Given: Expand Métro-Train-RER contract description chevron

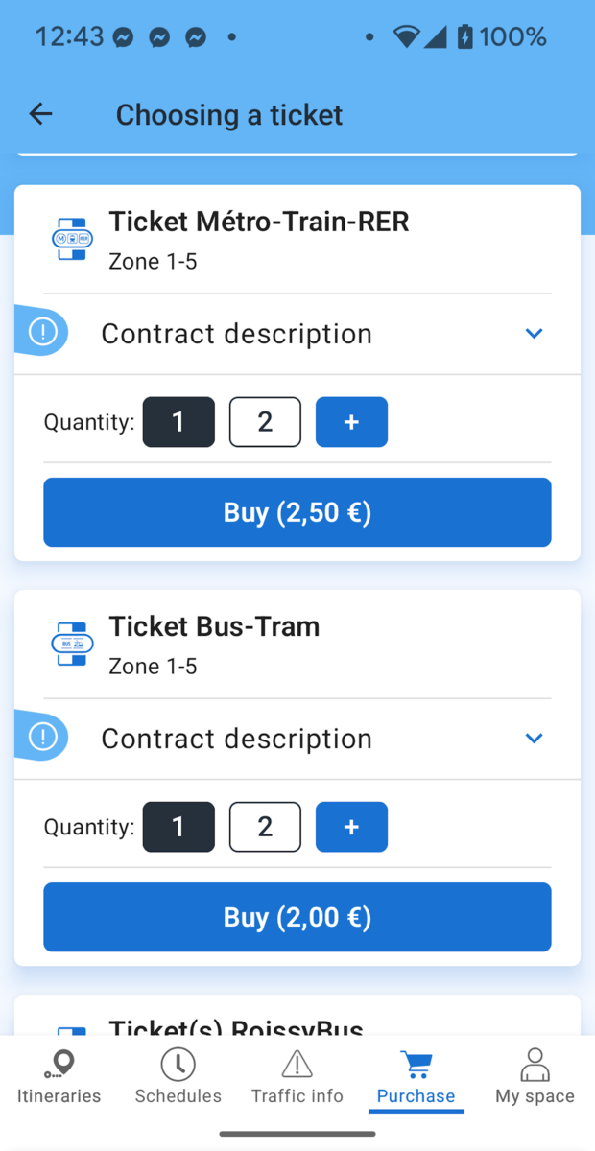Looking at the screenshot, I should coord(535,334).
